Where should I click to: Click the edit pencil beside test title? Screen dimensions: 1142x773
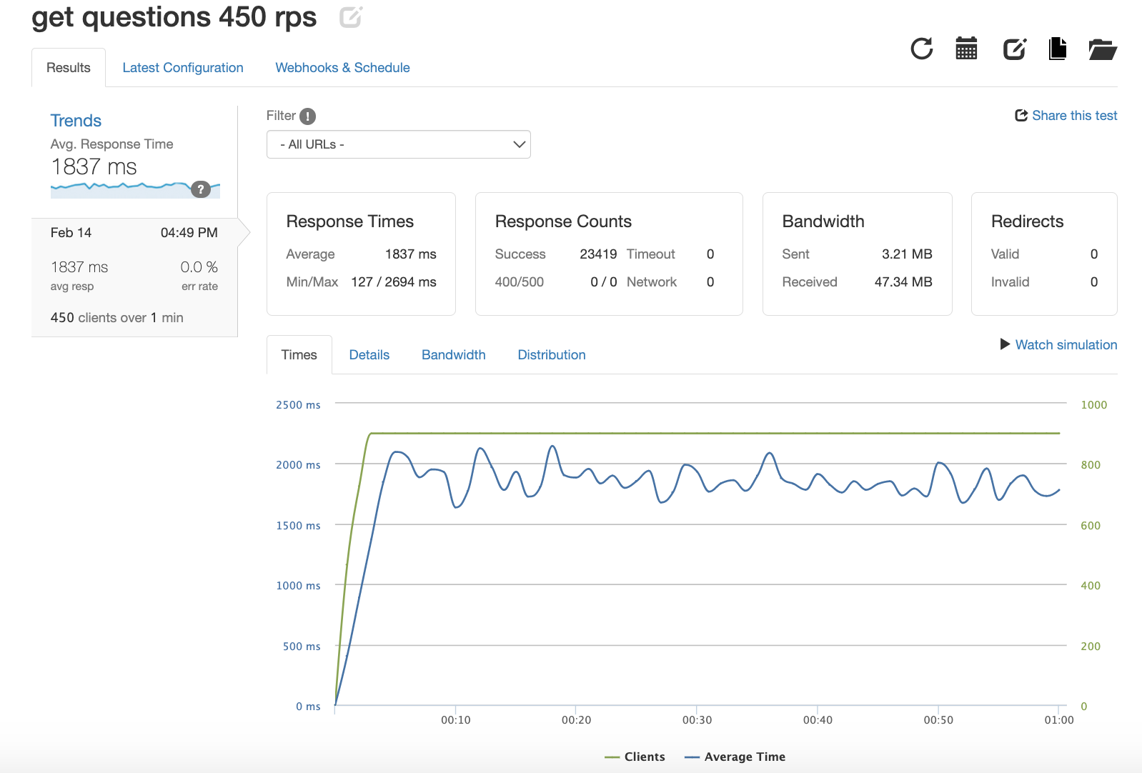[351, 16]
